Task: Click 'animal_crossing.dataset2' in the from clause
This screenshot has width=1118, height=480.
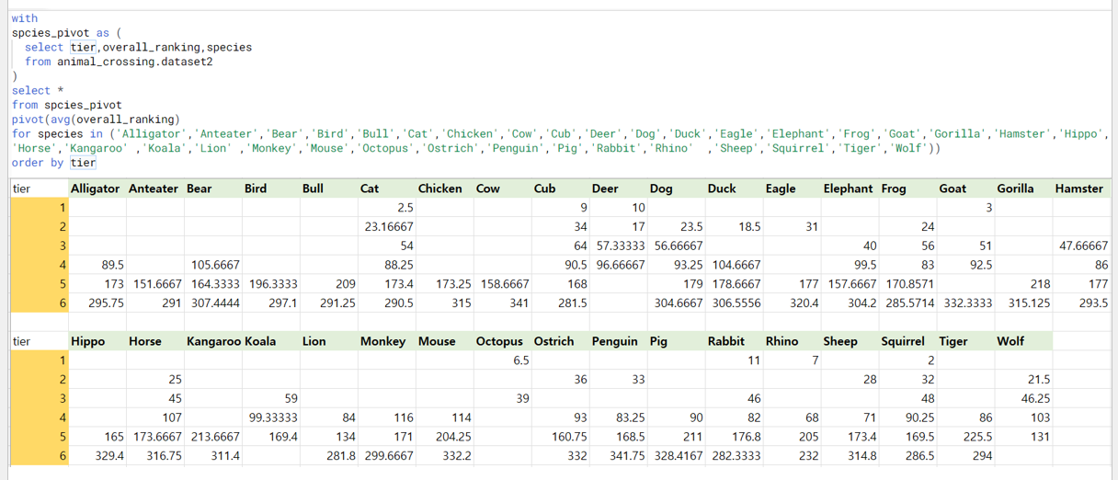Action: (135, 62)
